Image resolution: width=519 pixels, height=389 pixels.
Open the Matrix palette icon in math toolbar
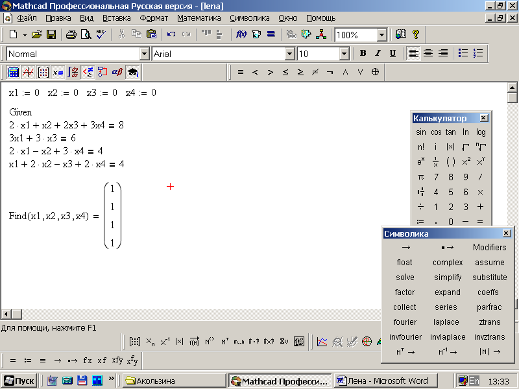[43, 72]
